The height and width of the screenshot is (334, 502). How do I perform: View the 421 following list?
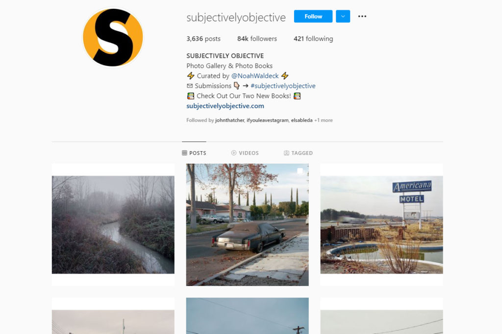point(313,39)
